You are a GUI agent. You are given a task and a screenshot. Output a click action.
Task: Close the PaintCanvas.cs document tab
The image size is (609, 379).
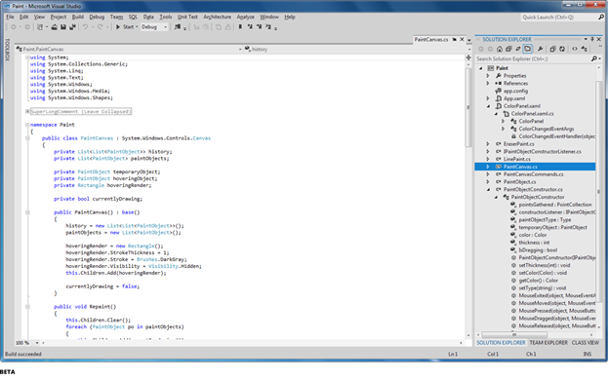(463, 40)
